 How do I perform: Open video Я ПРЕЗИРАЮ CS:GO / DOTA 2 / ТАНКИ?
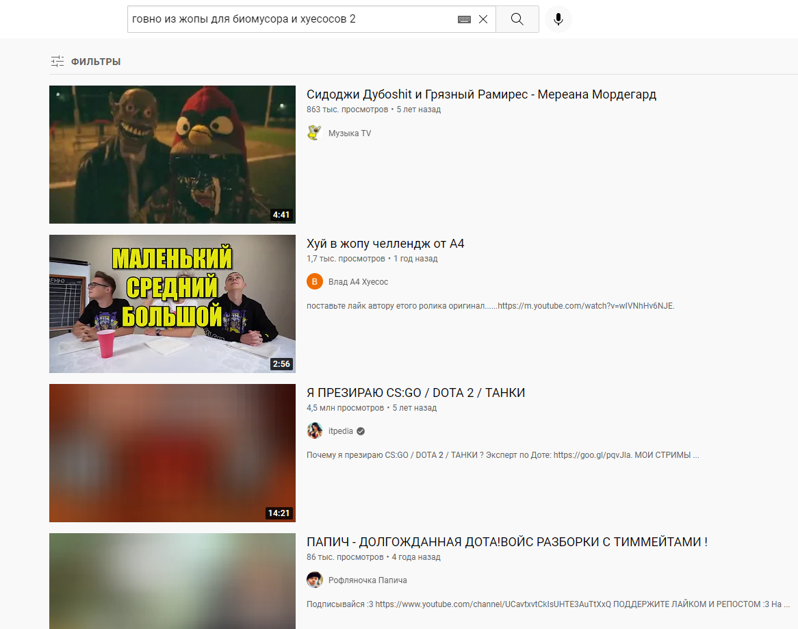(416, 393)
